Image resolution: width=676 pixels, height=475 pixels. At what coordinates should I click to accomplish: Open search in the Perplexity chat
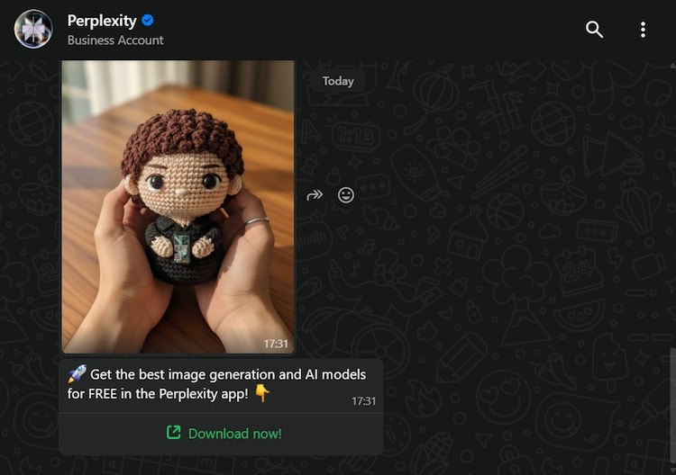[x=594, y=30]
